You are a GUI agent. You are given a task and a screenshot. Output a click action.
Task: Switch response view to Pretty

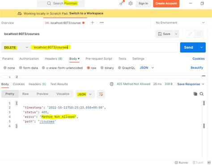point(10,94)
